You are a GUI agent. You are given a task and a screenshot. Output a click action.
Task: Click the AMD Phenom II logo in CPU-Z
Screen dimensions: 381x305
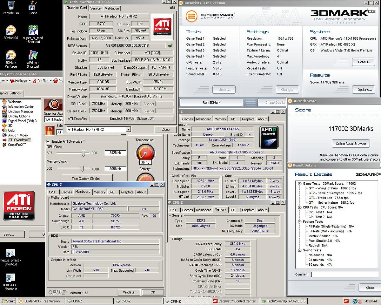(269, 137)
